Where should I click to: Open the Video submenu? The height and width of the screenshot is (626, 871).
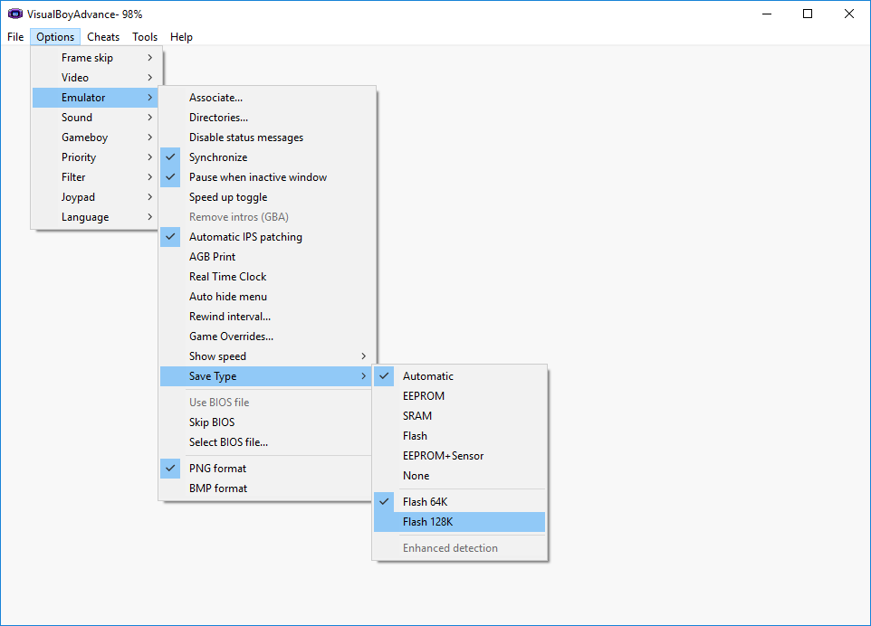95,78
